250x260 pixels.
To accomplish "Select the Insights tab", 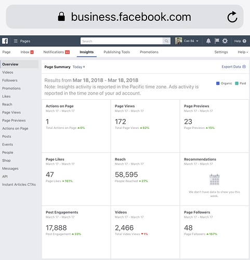I will (87, 52).
